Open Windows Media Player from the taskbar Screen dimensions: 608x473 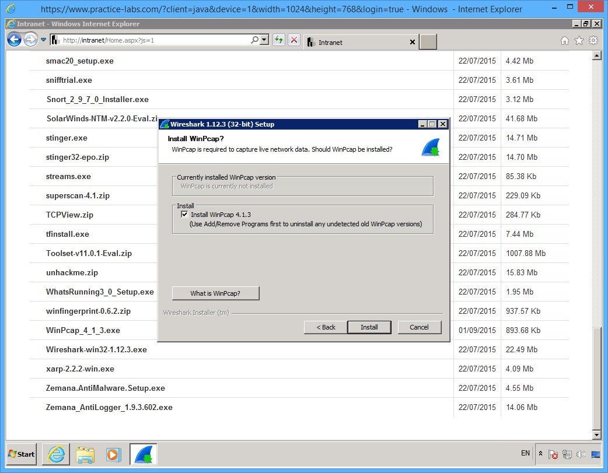point(114,454)
